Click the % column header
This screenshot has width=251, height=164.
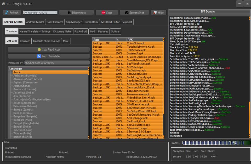121,39
